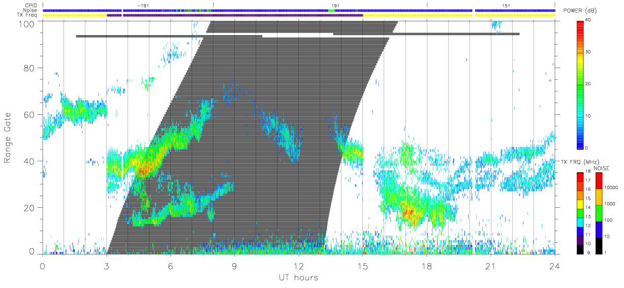
Task: Click the 21 tick on the UT hours axis
Action: 491,265
